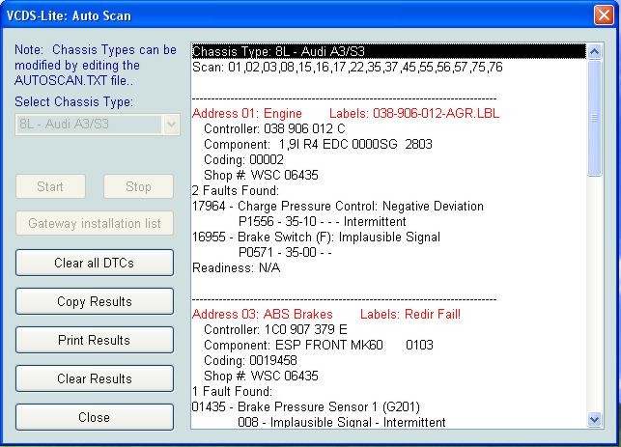Click the scrollbar up arrow
Screen dimensions: 621x447
pyautogui.click(x=595, y=51)
